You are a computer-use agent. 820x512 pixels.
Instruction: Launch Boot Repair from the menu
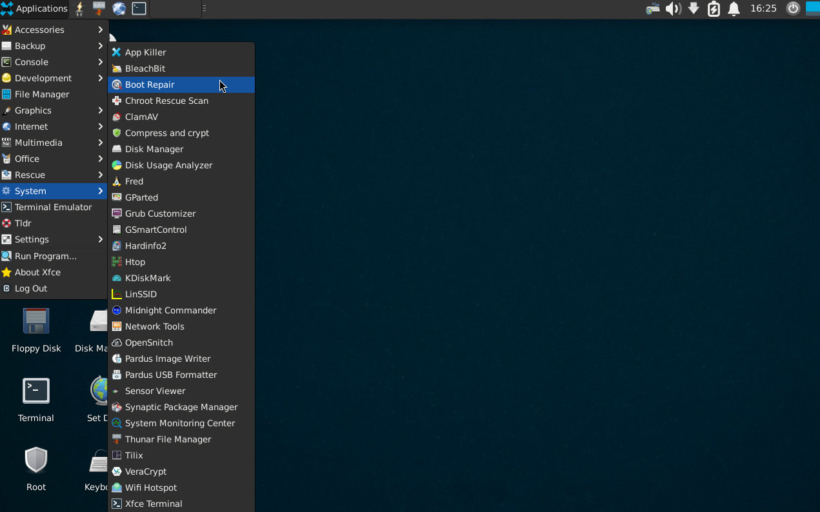(150, 84)
